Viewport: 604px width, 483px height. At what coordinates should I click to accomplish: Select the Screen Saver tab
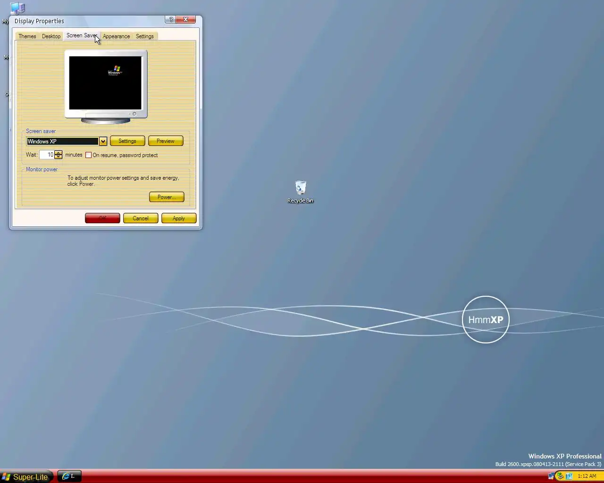click(x=81, y=35)
